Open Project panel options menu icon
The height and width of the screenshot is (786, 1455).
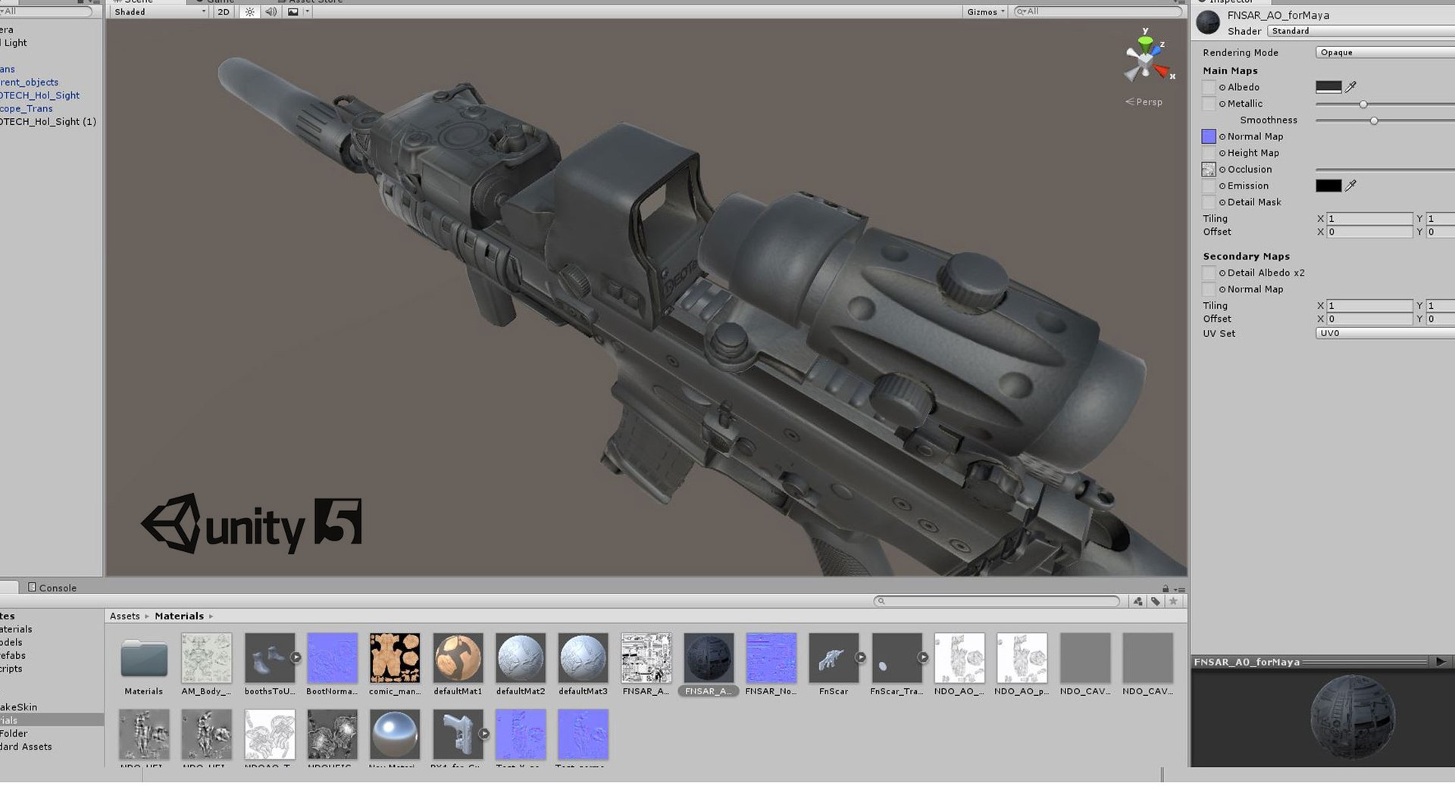click(1179, 589)
